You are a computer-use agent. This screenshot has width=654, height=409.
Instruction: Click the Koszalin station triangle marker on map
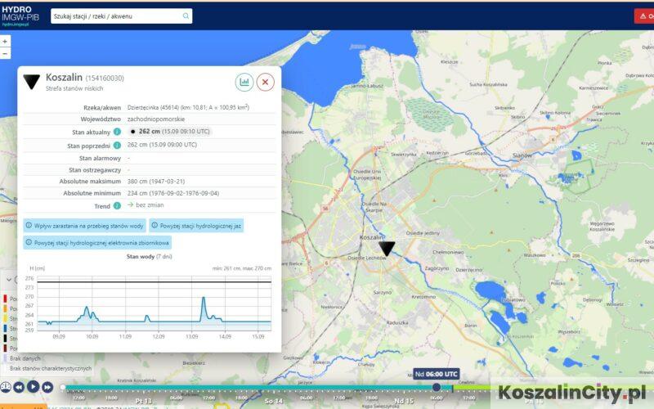[x=387, y=249]
